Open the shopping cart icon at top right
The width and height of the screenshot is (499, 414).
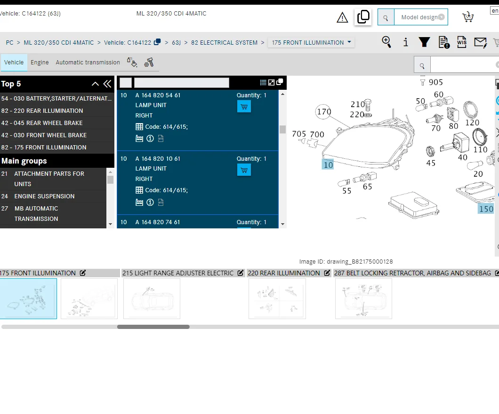[x=467, y=16]
